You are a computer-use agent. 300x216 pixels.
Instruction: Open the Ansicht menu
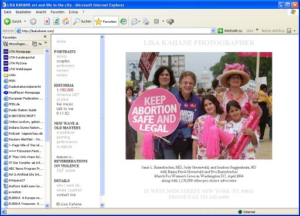pyautogui.click(x=41, y=12)
